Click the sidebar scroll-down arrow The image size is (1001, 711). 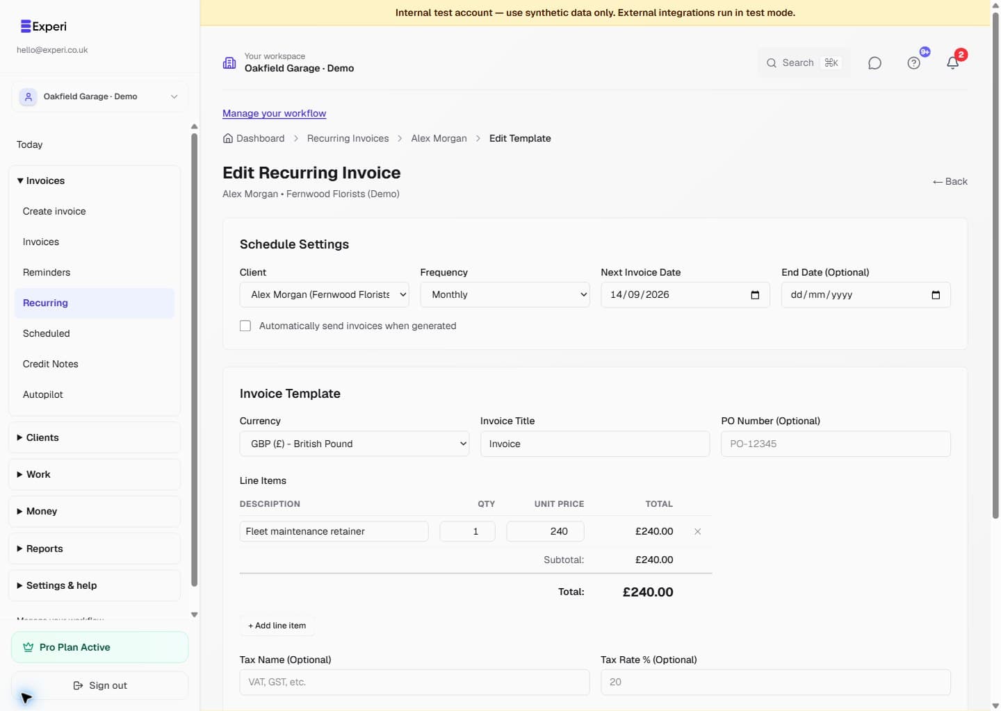(x=194, y=614)
